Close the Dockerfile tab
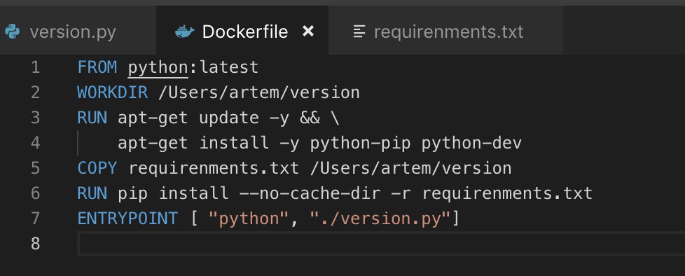Image resolution: width=685 pixels, height=276 pixels. (308, 32)
